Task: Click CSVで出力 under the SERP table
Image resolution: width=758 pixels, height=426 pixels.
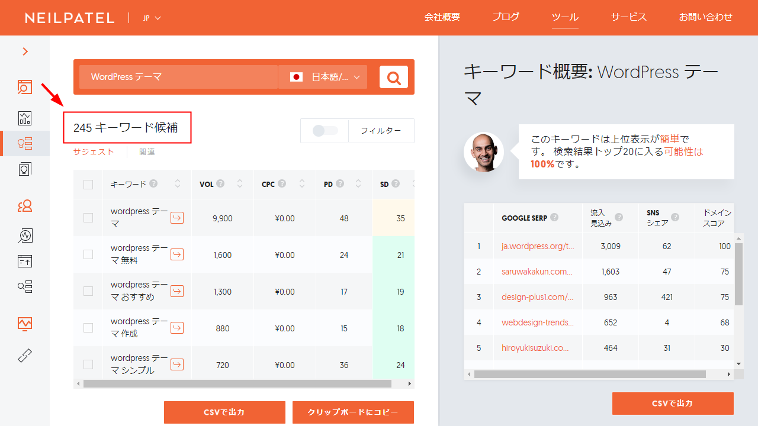Action: tap(673, 404)
